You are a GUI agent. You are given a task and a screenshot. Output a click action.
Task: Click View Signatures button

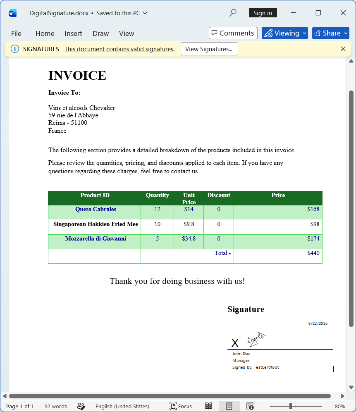(209, 49)
